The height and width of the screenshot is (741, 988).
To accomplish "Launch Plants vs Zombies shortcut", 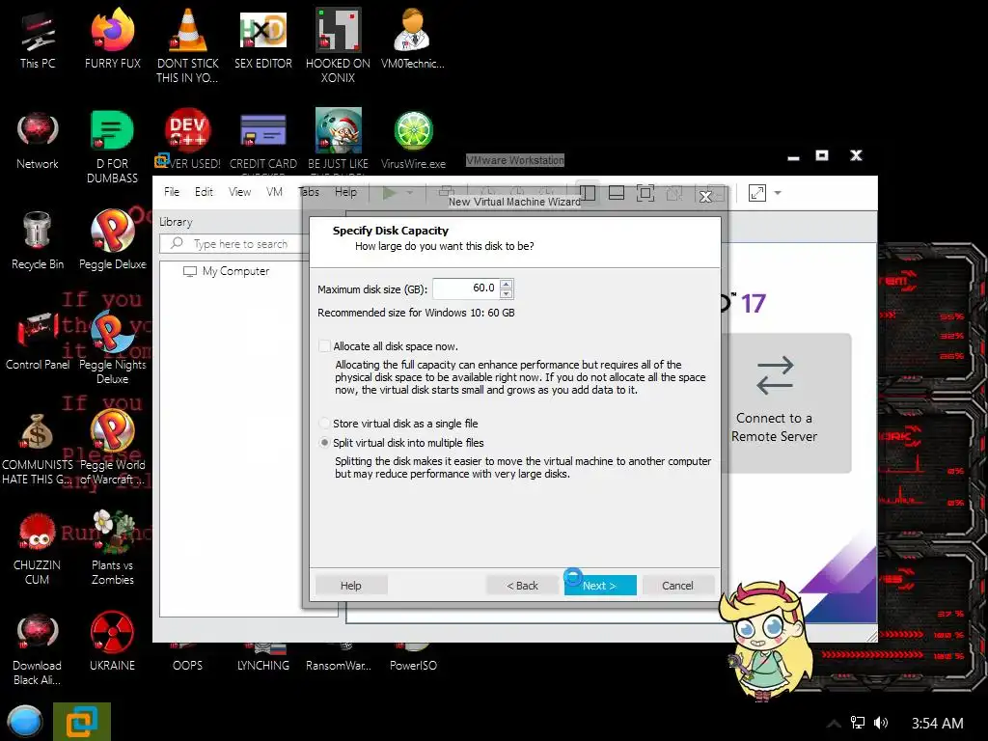I will click(113, 547).
